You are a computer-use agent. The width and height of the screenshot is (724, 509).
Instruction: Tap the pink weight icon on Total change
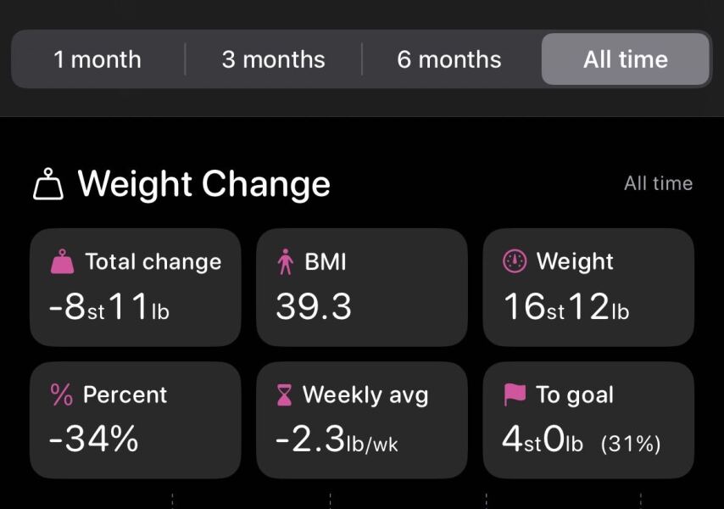point(62,262)
